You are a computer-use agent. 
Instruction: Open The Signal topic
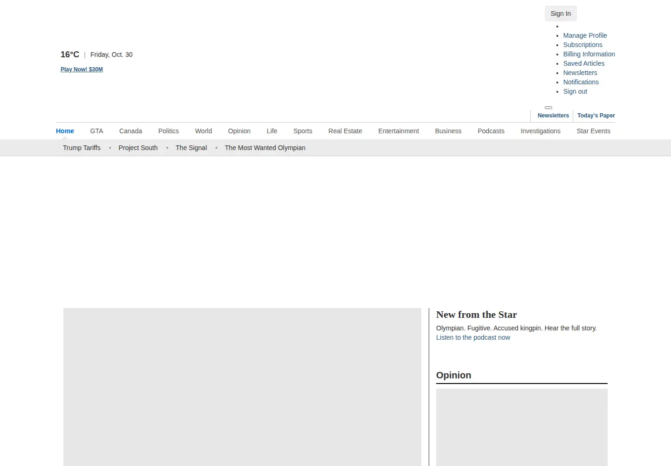pos(191,148)
